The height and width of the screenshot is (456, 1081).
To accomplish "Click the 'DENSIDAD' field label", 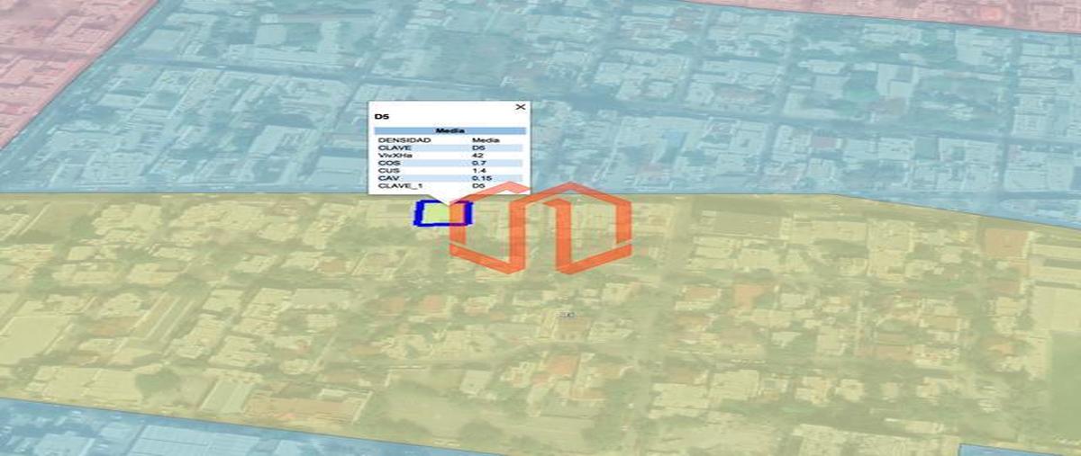I will click(404, 140).
